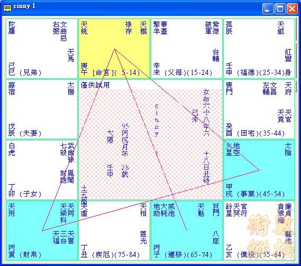Minimize the cinny 1 window
The height and width of the screenshot is (266, 301).
point(267,9)
